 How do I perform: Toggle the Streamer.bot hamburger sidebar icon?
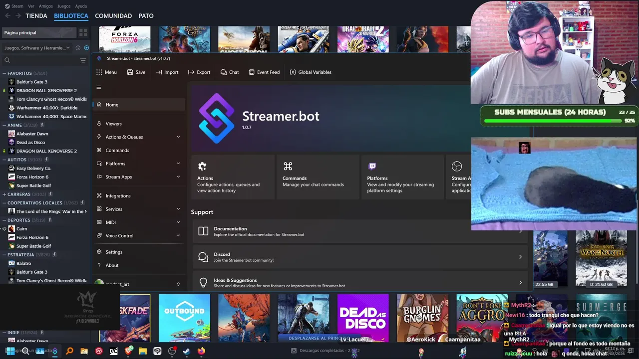tap(99, 87)
